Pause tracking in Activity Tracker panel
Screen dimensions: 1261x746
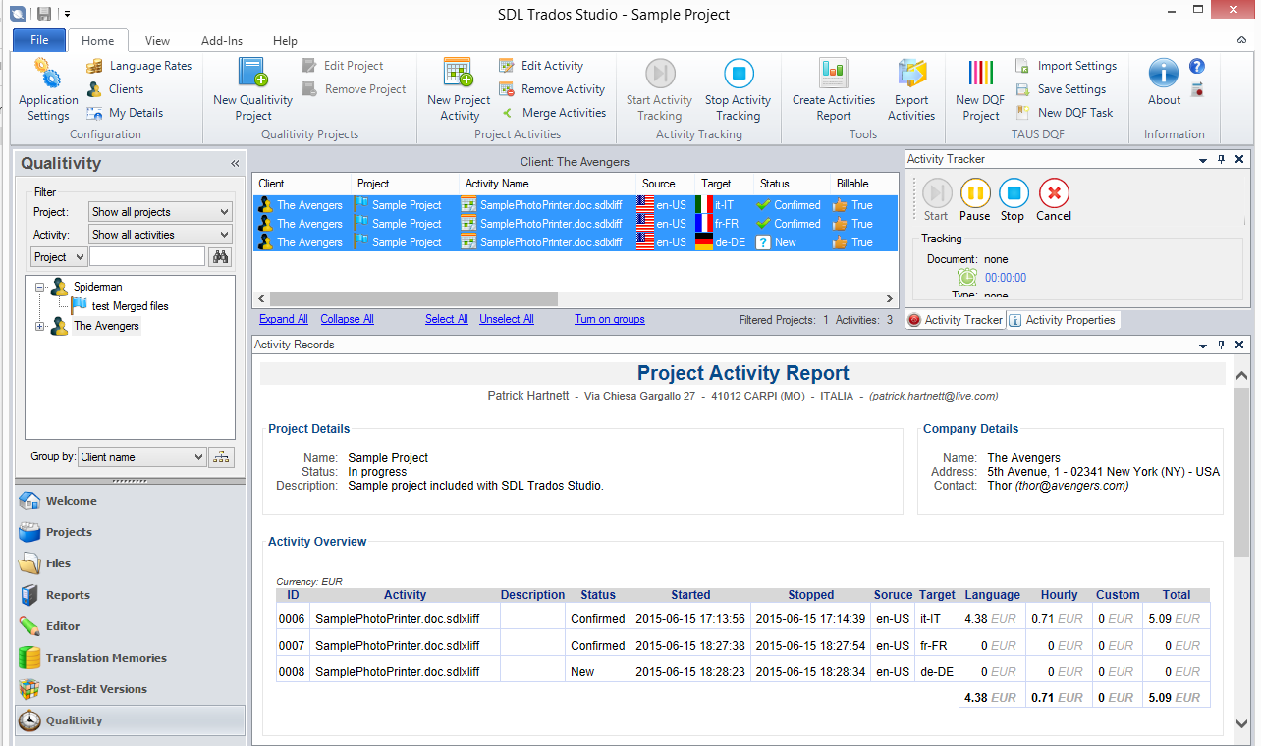[x=974, y=200]
